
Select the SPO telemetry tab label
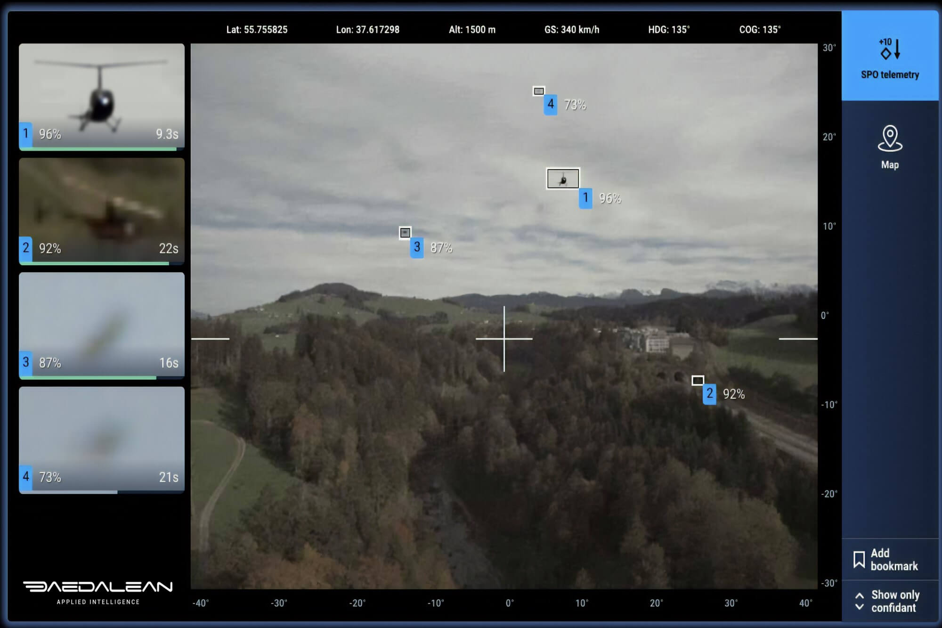coord(890,75)
